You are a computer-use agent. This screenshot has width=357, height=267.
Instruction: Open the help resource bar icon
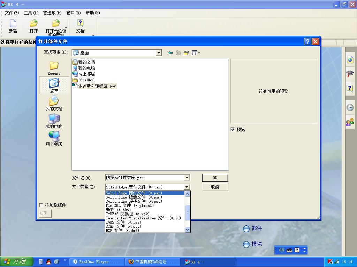pyautogui.click(x=350, y=88)
